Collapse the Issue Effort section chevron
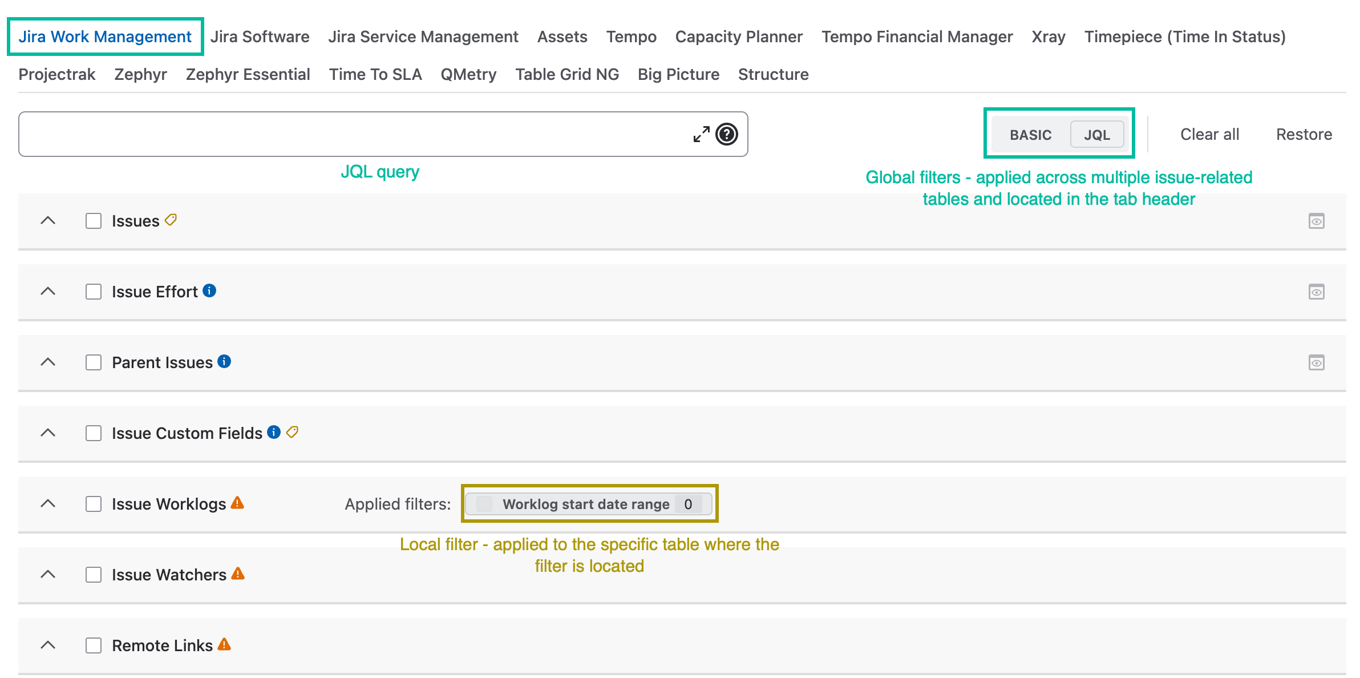 48,291
